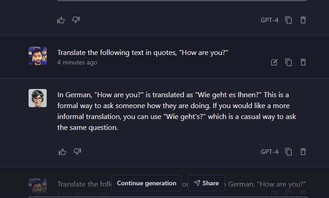Thumbs down the topmost partially visible response
This screenshot has width=329, height=198.
(76, 20)
